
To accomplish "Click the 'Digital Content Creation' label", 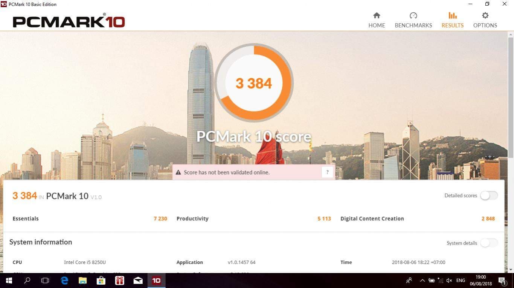I will click(x=372, y=219).
